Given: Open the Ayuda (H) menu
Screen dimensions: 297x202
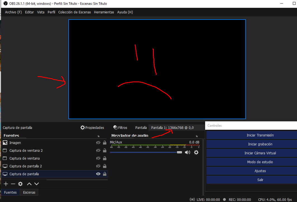Looking at the screenshot, I should (125, 12).
